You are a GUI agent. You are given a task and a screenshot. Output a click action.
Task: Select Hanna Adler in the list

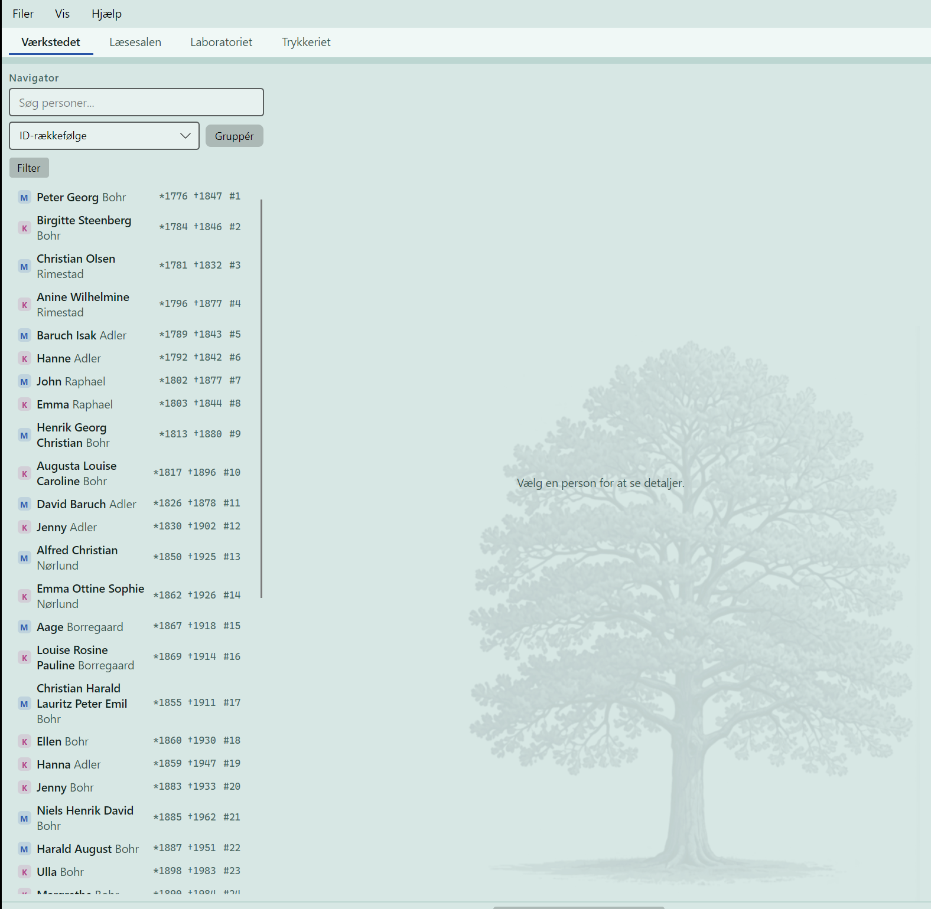pos(131,764)
